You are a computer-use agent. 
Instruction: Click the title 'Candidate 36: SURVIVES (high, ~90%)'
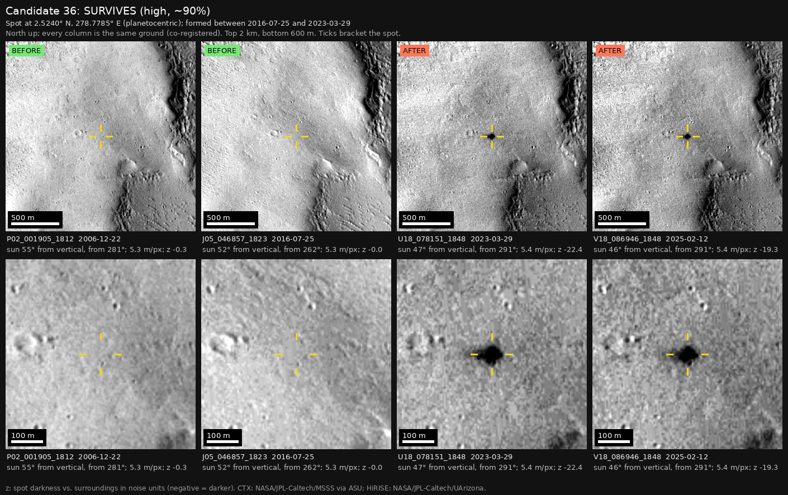pos(108,11)
